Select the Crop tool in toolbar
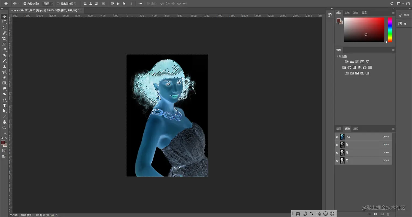This screenshot has width=412, height=217. click(4, 39)
